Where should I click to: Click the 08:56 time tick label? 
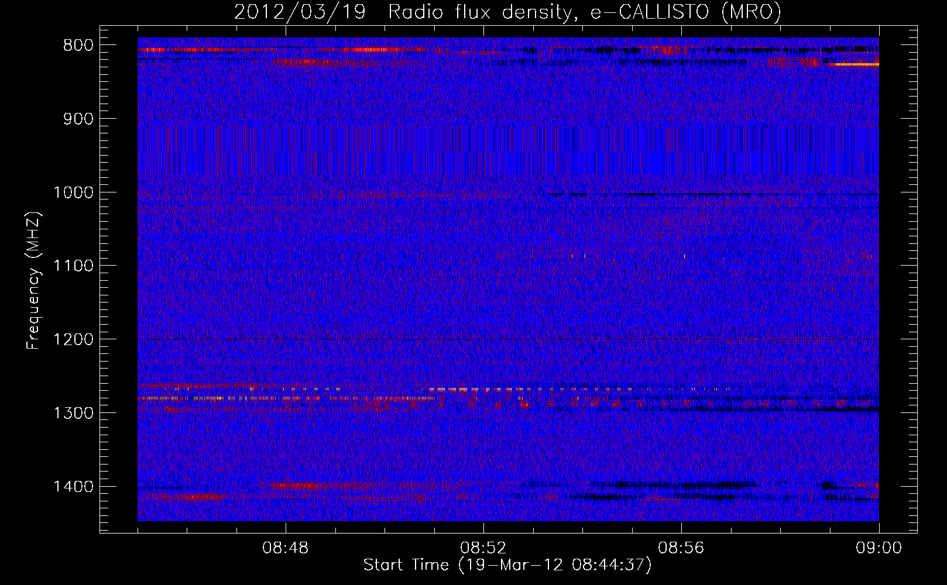[681, 548]
